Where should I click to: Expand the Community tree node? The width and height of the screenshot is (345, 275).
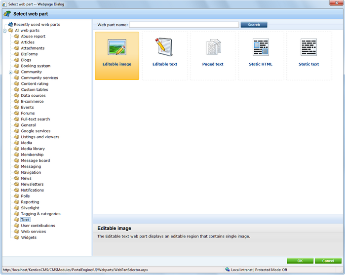pyautogui.click(x=10, y=72)
